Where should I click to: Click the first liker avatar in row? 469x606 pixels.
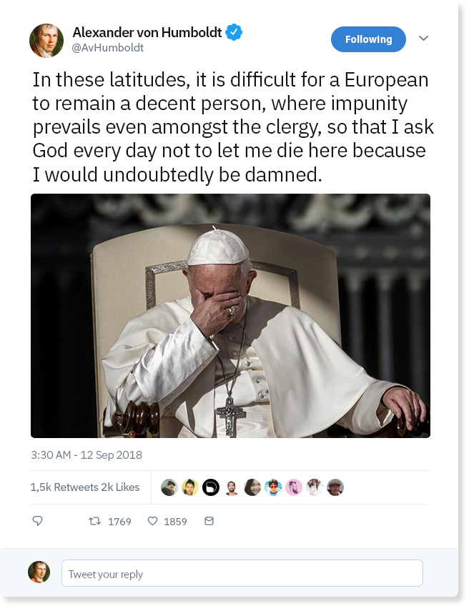(x=169, y=487)
